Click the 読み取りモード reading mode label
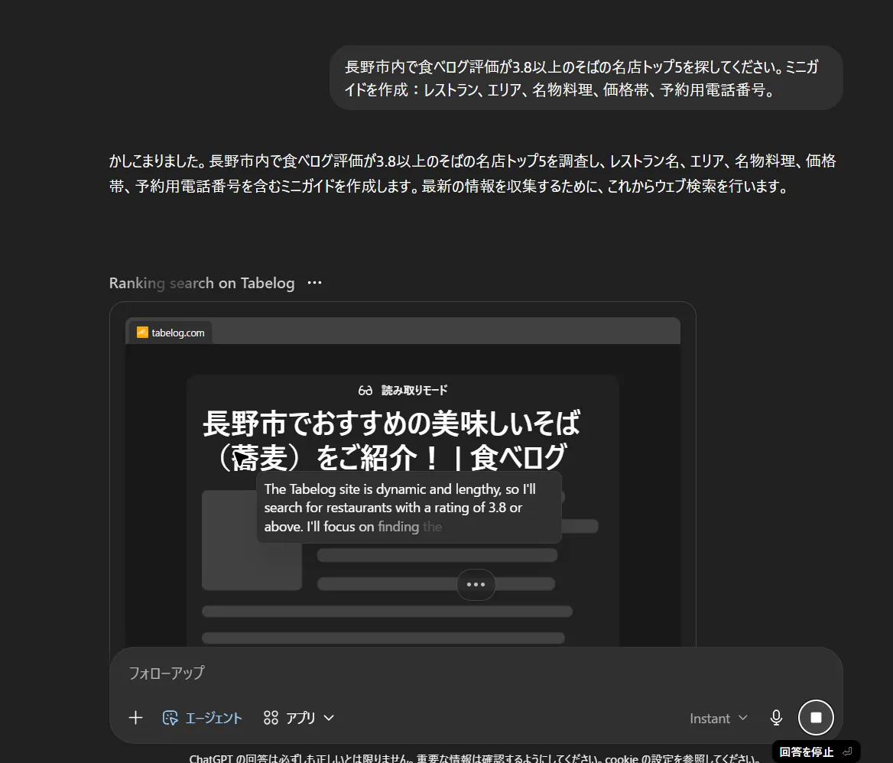This screenshot has height=763, width=893. point(414,390)
